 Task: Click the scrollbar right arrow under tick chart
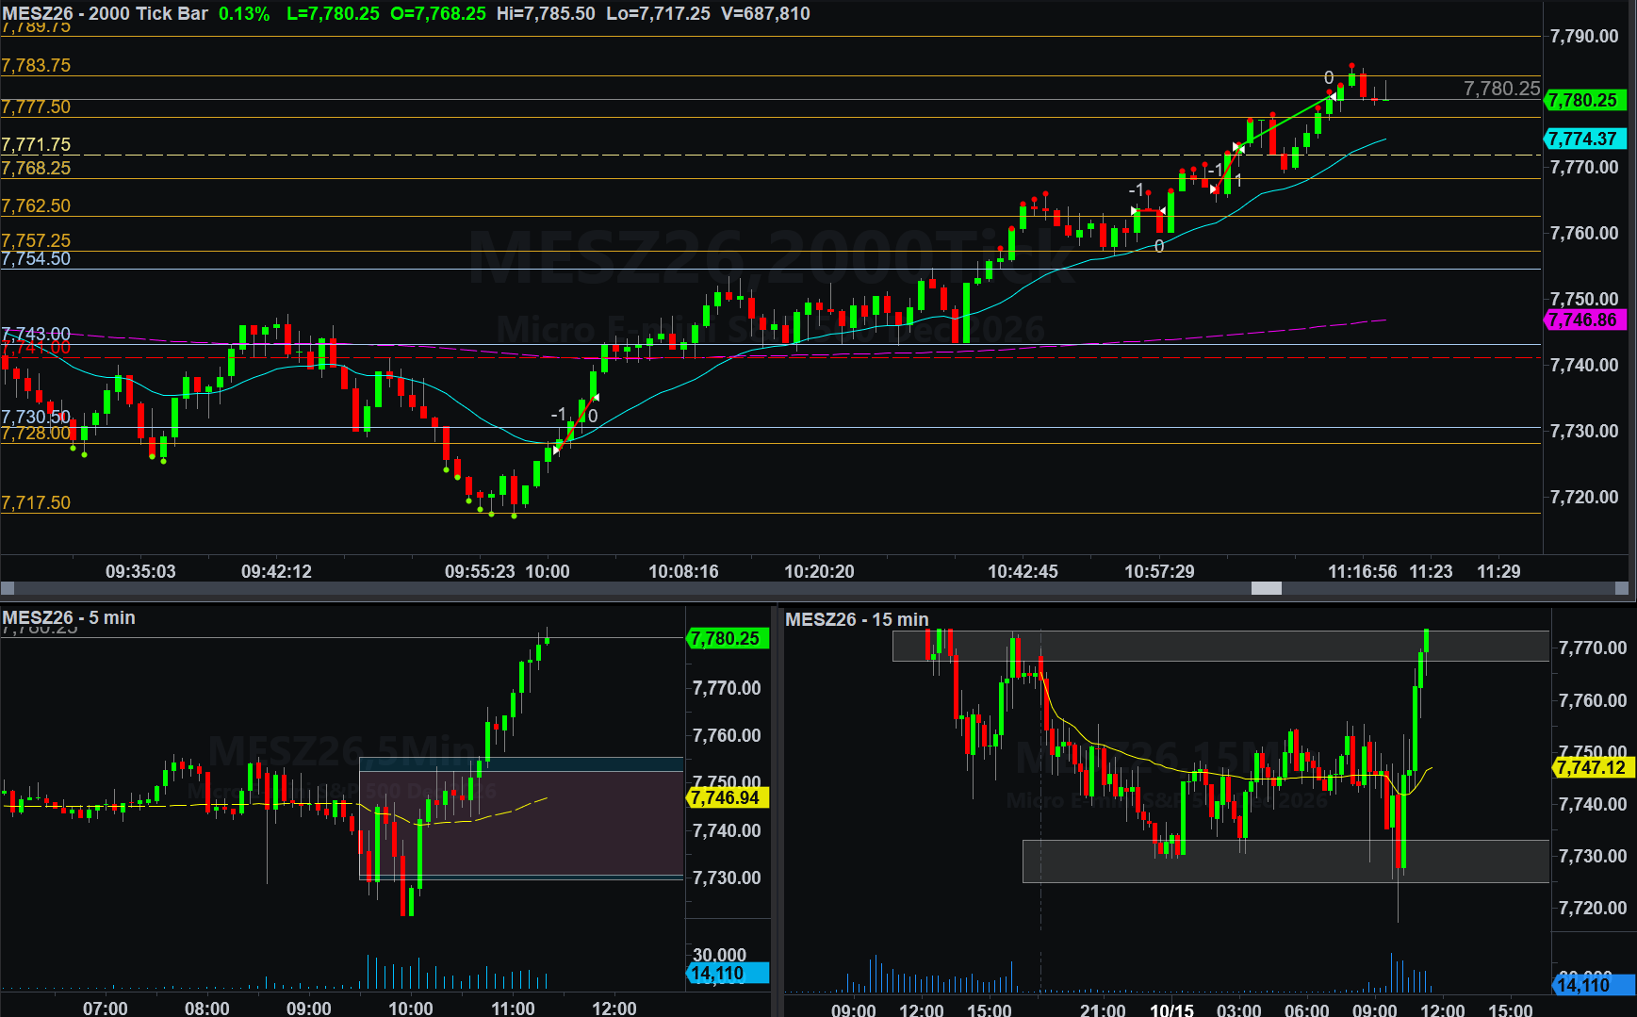[x=1622, y=588]
